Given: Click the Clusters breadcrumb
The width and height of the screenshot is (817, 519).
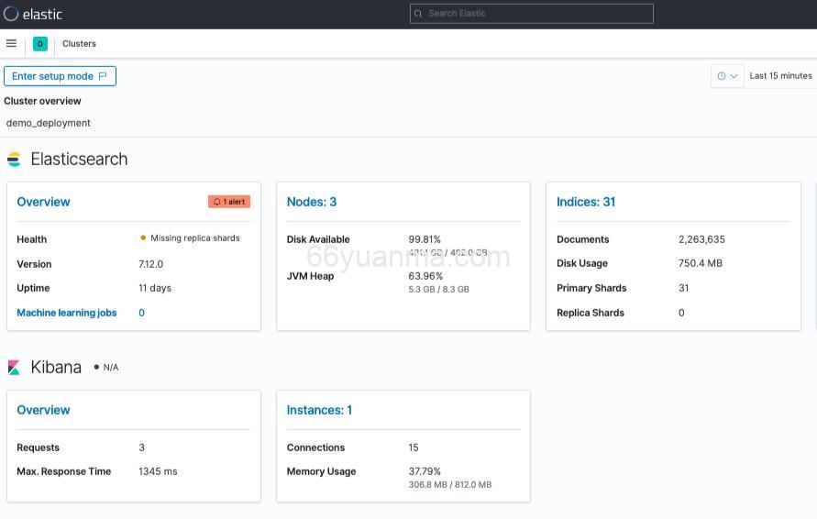Looking at the screenshot, I should 79,44.
